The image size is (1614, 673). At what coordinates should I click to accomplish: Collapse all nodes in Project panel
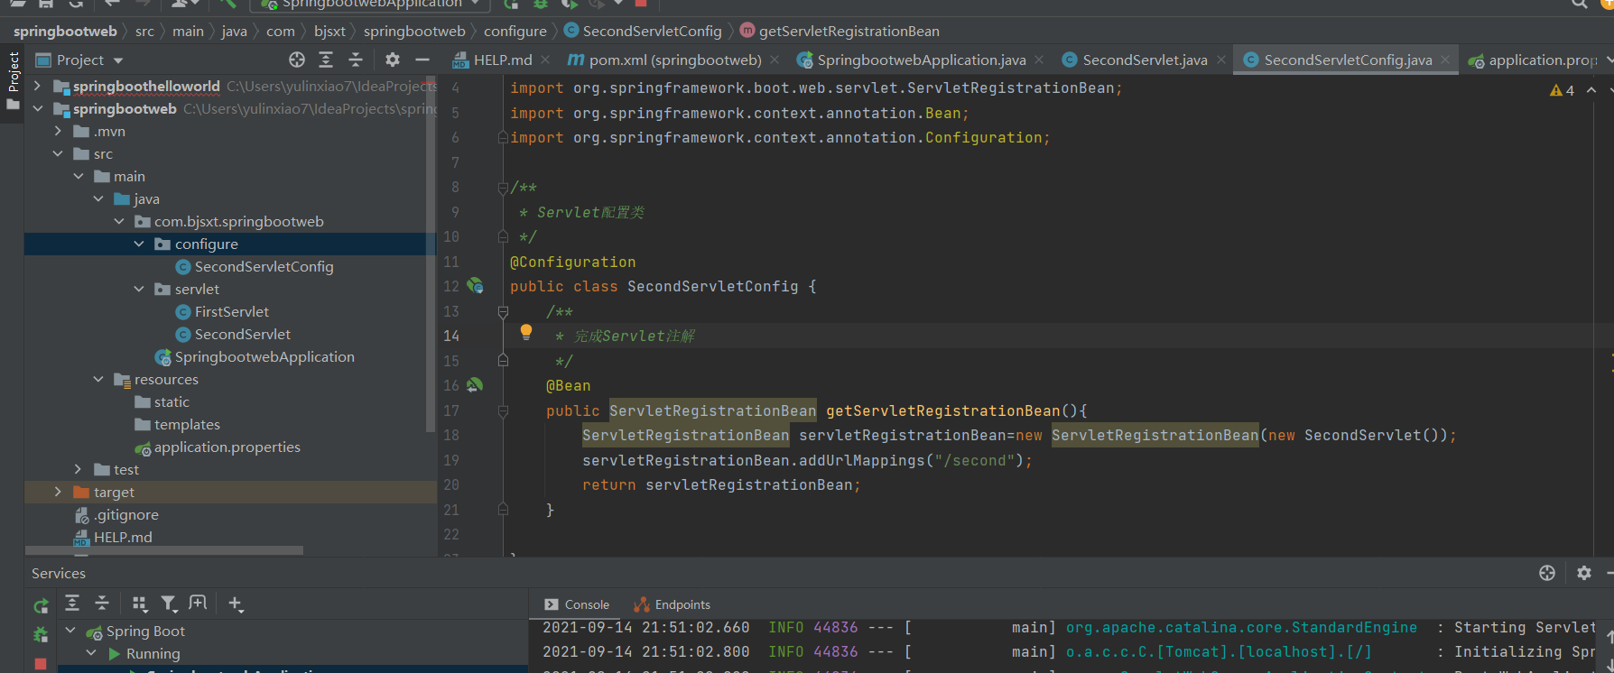(x=356, y=60)
